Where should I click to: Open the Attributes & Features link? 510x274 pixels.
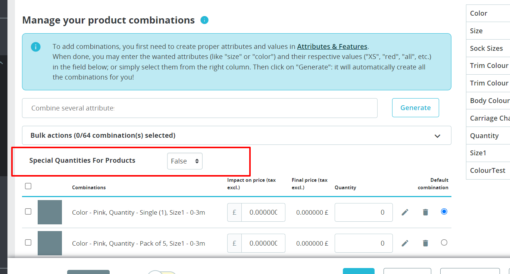(332, 47)
